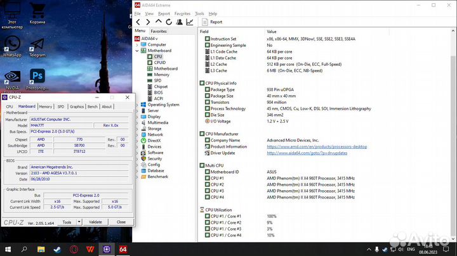Open the Favorites menu
This screenshot has width=457, height=256.
click(182, 14)
